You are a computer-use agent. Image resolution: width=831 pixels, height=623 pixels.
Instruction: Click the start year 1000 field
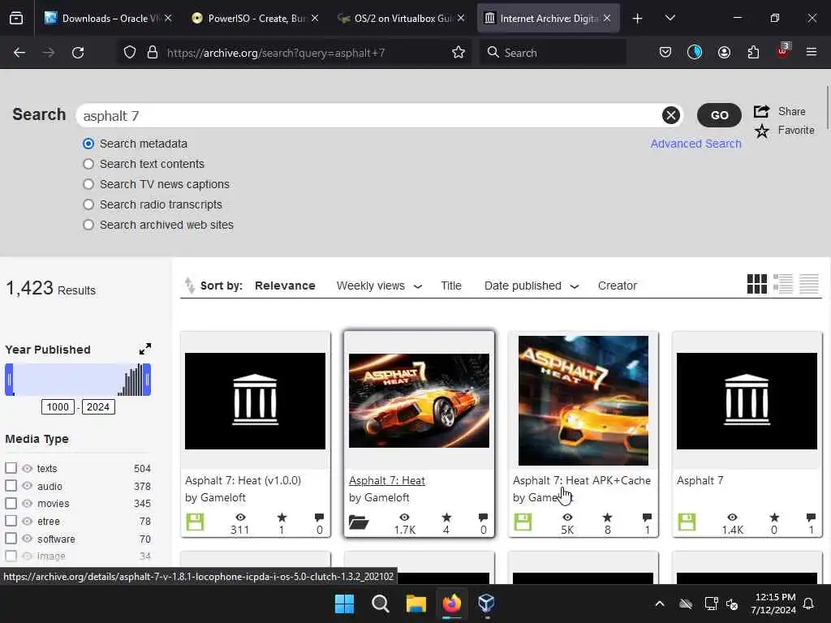[58, 407]
